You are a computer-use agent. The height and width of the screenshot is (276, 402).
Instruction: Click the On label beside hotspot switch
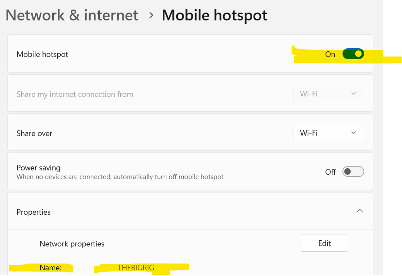point(330,54)
